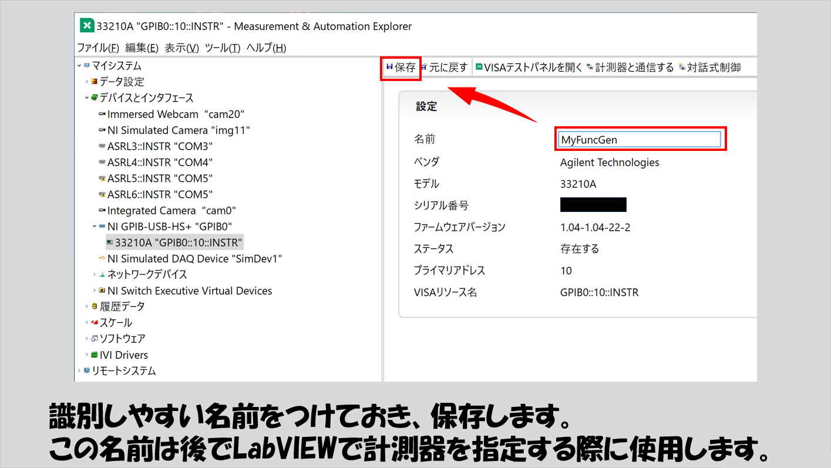Screen dimensions: 831x468
Task: Expand the リモートシステム tree node
Action: 79,371
